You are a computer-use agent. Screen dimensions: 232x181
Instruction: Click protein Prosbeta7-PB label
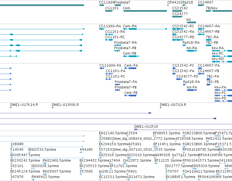[x=126, y=88]
